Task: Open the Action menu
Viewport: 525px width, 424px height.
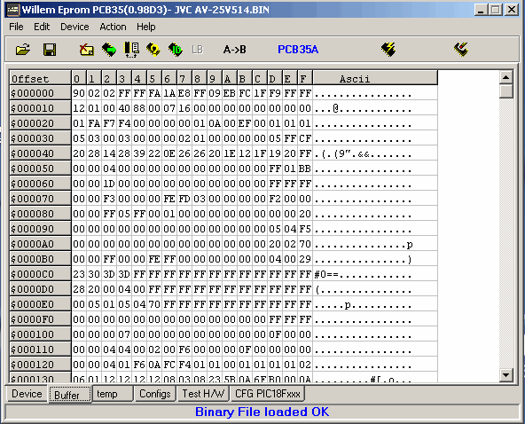Action: pyautogui.click(x=113, y=27)
